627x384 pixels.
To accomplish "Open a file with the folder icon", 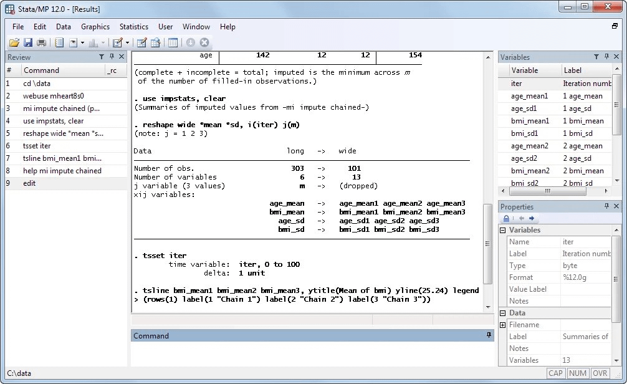I will click(x=14, y=42).
